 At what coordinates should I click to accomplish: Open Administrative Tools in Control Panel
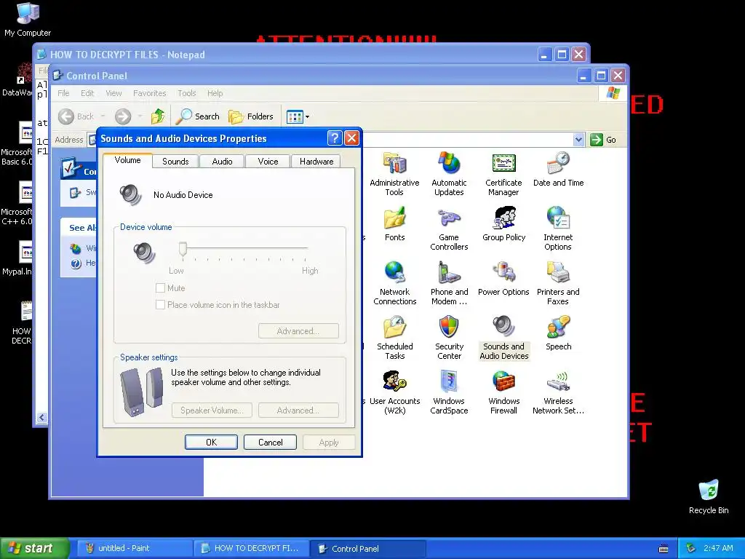coord(394,173)
